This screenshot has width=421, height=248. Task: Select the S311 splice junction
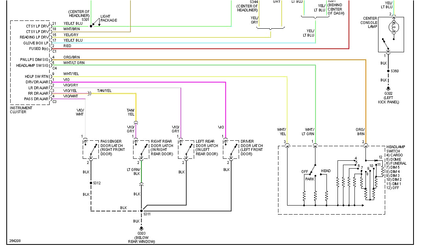(141, 211)
